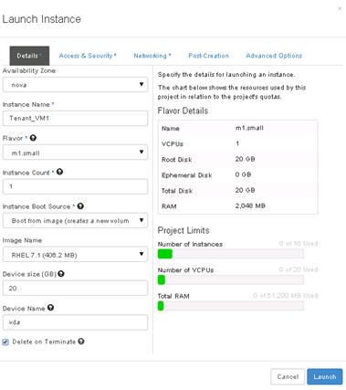
Task: Open the Flavor dropdown showing m1.small
Action: (x=75, y=153)
